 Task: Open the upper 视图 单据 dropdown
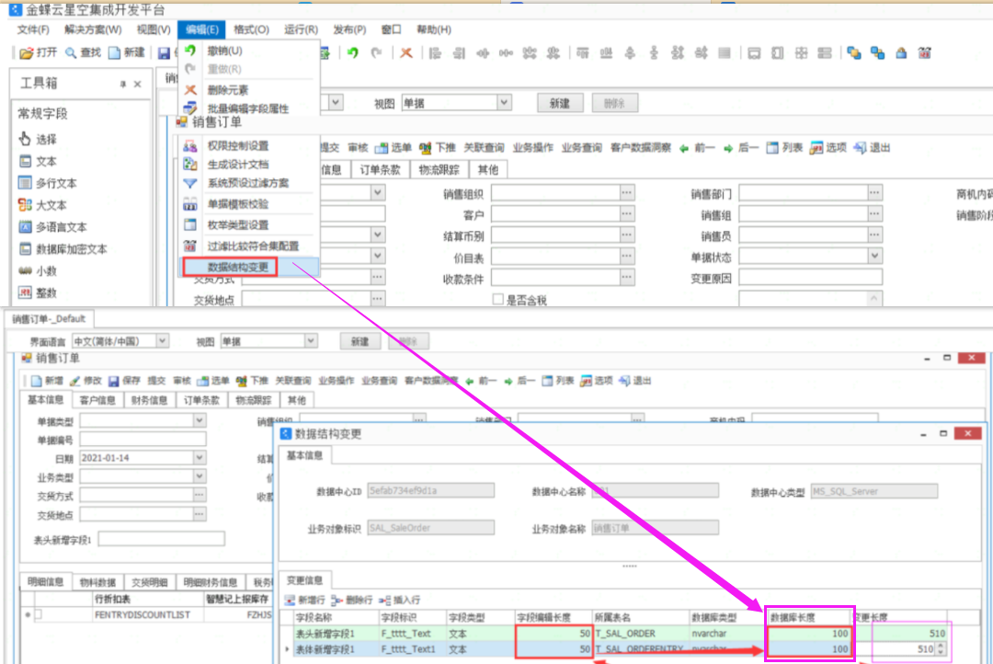click(x=504, y=103)
